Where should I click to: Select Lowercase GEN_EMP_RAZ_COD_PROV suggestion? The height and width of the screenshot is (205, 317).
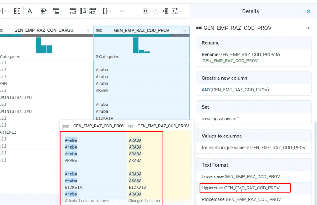(x=241, y=176)
